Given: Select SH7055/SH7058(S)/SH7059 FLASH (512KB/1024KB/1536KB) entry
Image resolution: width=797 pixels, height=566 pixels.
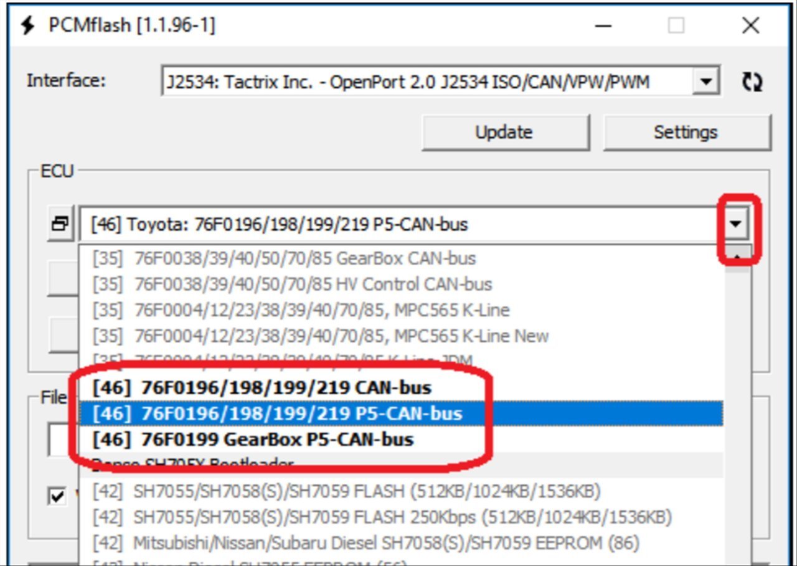Looking at the screenshot, I should 401,491.
